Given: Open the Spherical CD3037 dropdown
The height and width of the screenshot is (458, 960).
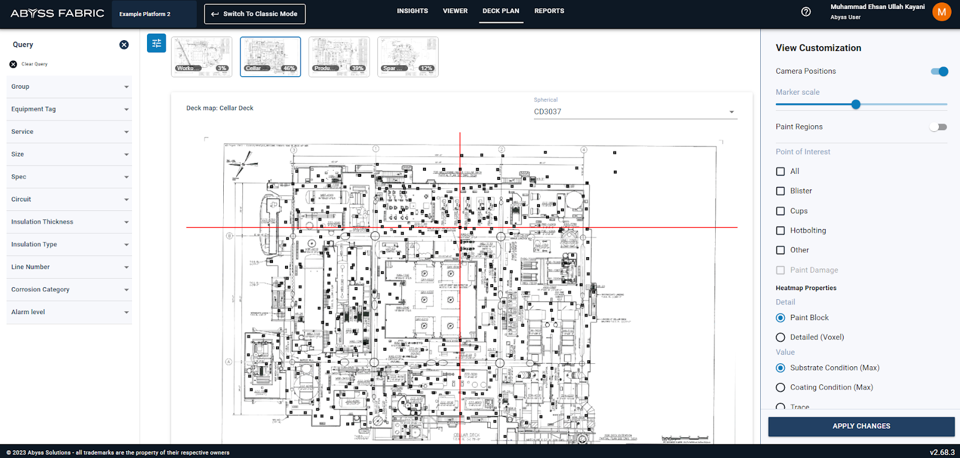Looking at the screenshot, I should click(x=635, y=112).
